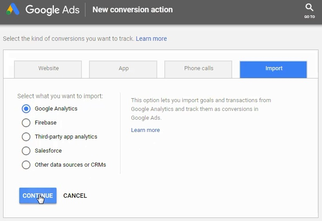
Task: Click the GO TO label under search
Action: [x=309, y=17]
